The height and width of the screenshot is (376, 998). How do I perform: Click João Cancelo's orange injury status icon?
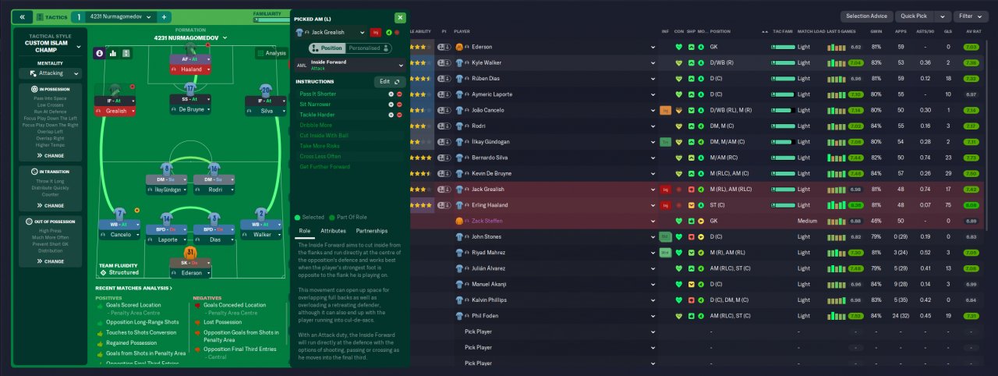(x=665, y=110)
